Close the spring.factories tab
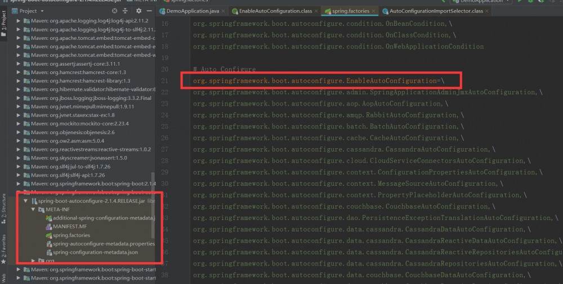563x284 pixels. pyautogui.click(x=373, y=11)
